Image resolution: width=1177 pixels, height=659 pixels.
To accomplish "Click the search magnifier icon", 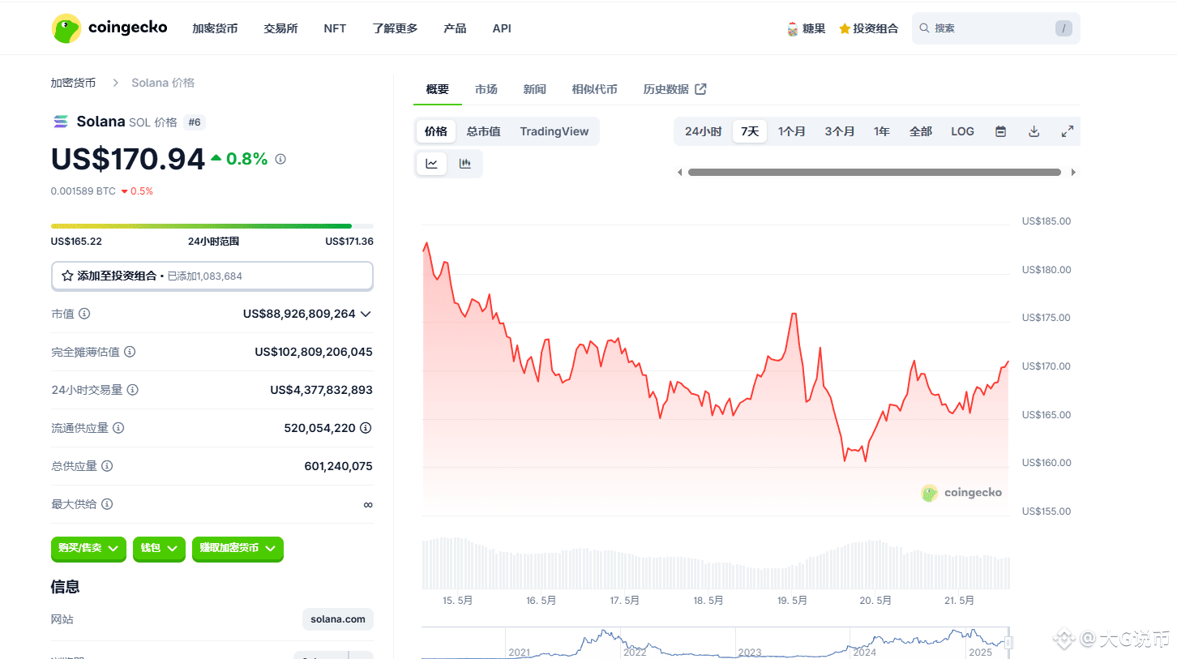I will click(924, 28).
